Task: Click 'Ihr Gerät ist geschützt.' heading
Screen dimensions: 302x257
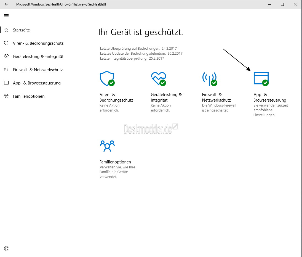Action: (x=140, y=32)
